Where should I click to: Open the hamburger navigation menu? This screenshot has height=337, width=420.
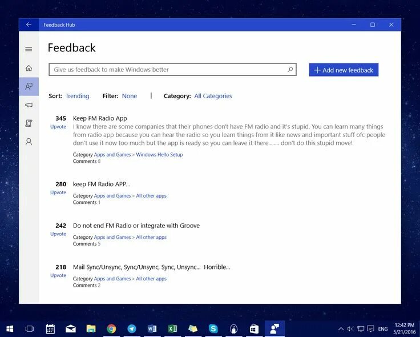(29, 49)
